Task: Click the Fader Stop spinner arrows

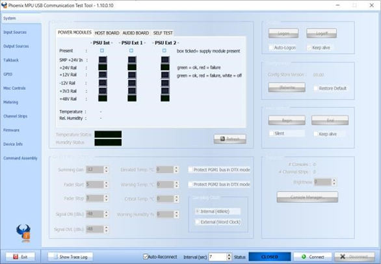Action: (x=106, y=198)
